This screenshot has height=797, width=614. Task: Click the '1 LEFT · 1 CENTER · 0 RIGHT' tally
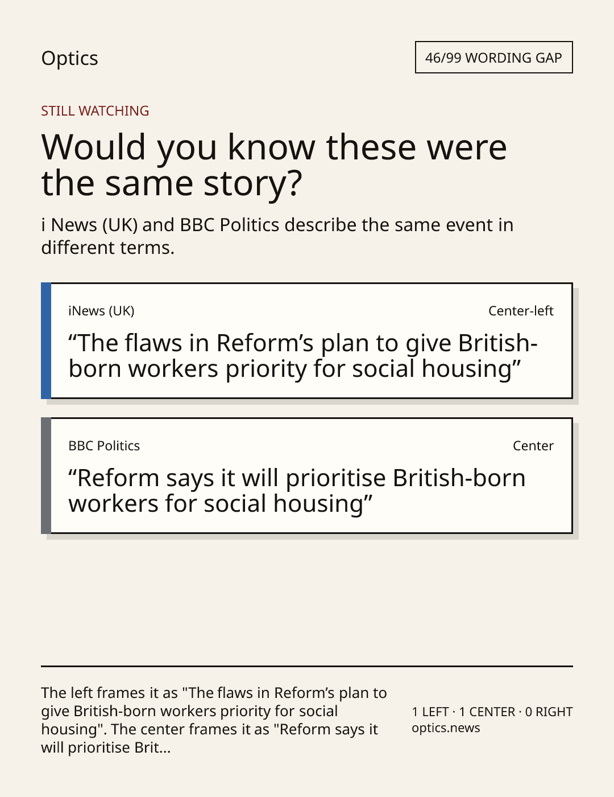492,712
